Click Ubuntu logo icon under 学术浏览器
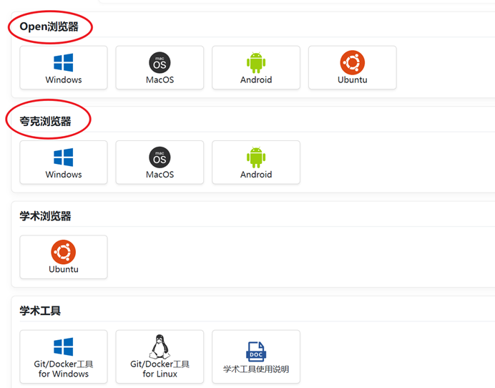Screen dimensions: 495x388 [x=64, y=252]
